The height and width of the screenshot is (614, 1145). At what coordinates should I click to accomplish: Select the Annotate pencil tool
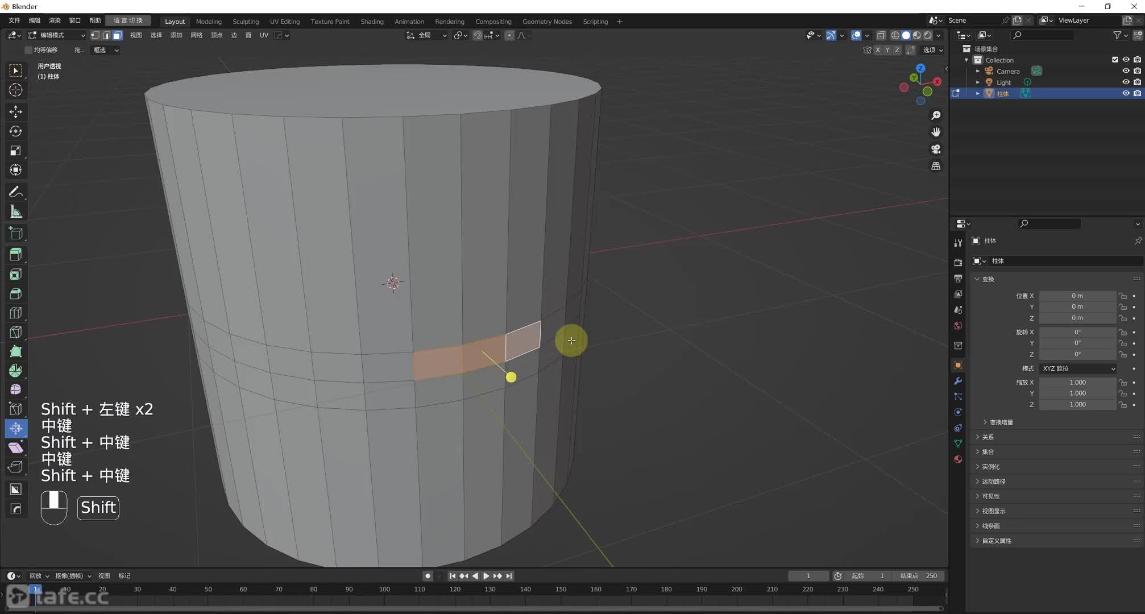tap(16, 192)
